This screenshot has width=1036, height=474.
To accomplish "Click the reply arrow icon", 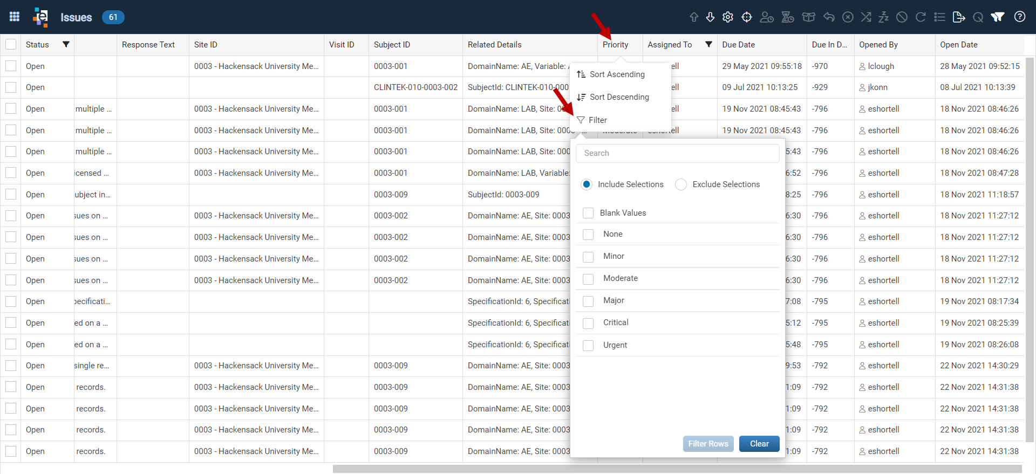I will coord(829,17).
